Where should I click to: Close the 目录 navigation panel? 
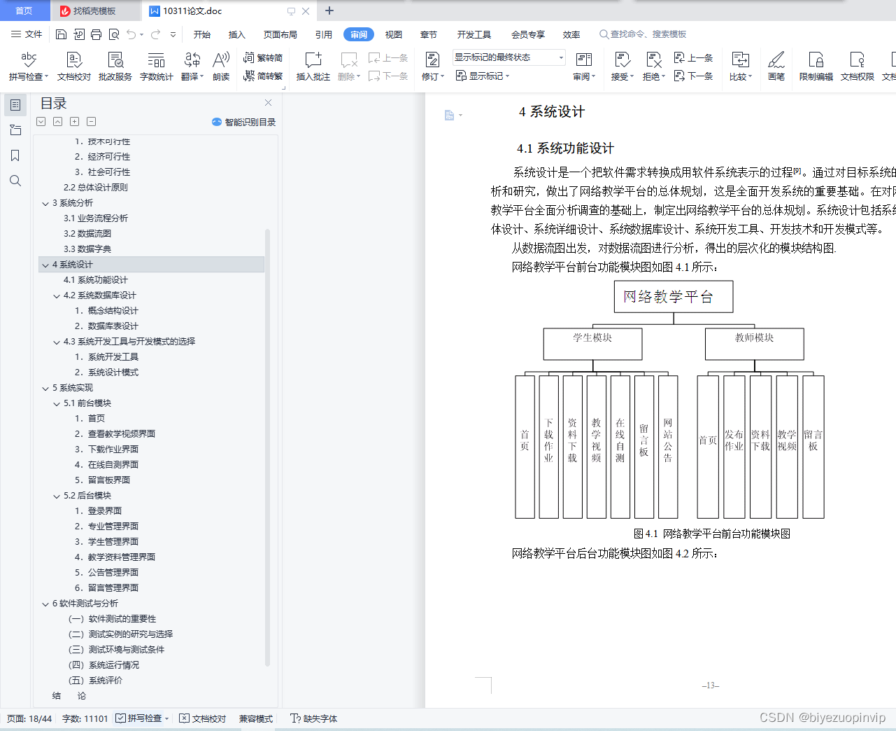pos(268,103)
